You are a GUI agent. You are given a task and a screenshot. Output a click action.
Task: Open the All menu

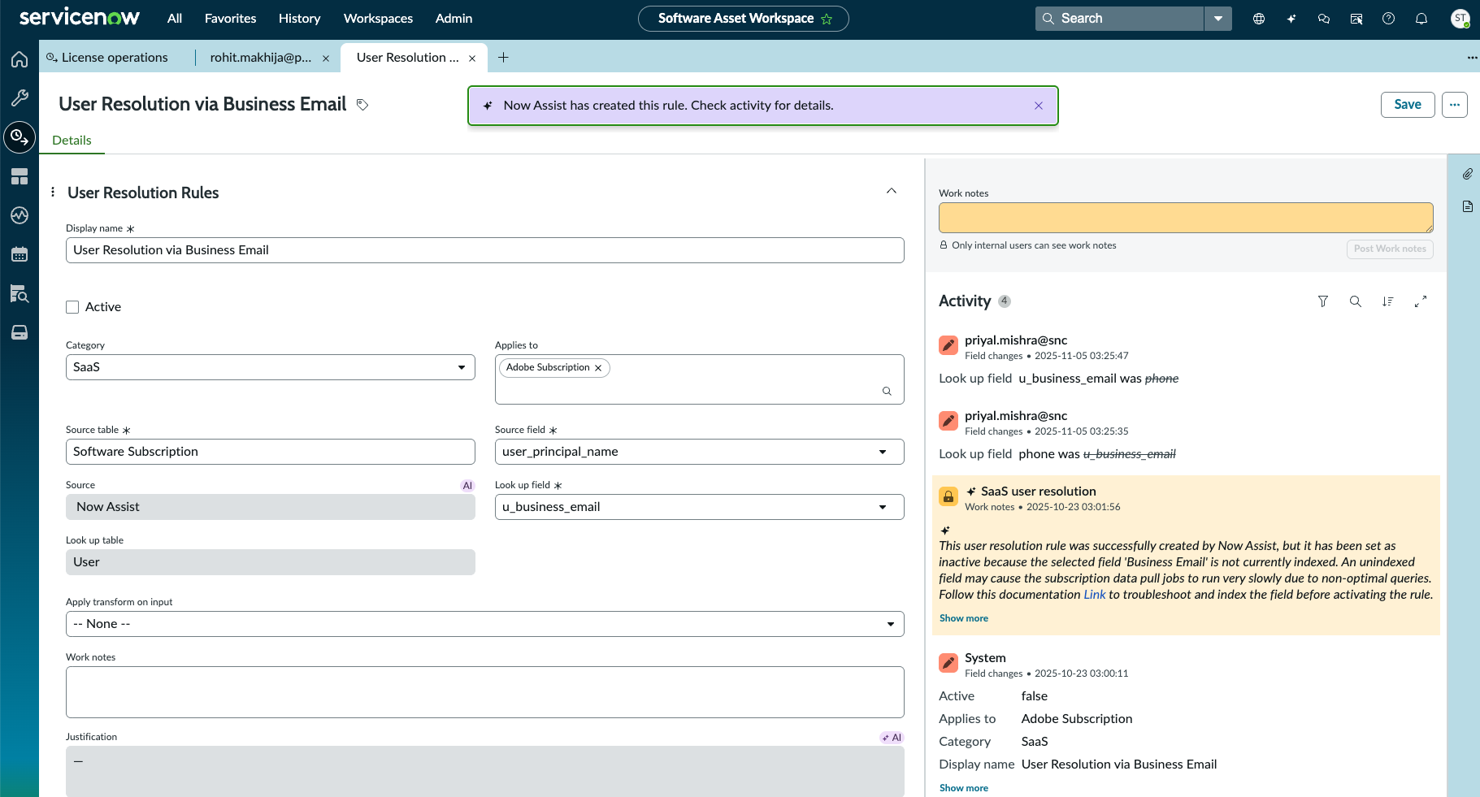tap(175, 19)
